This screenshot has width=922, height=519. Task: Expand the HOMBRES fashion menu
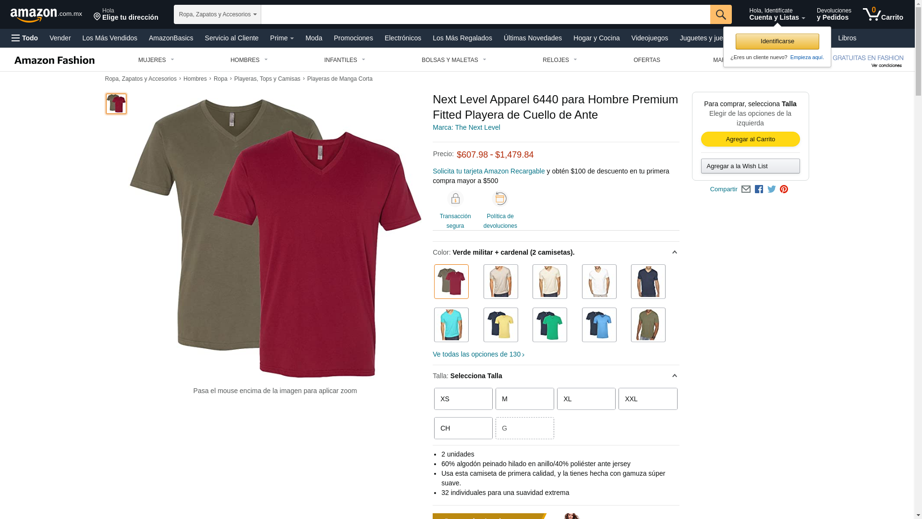[x=249, y=60]
